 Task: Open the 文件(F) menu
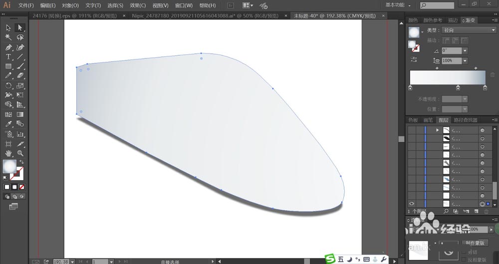coord(26,5)
